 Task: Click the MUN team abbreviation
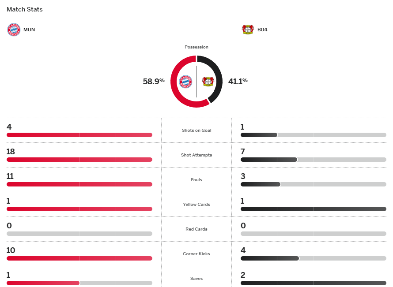[x=30, y=30]
